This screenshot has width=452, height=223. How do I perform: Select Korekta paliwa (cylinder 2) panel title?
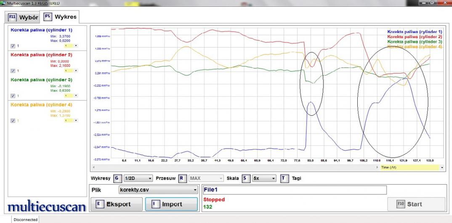(x=42, y=55)
